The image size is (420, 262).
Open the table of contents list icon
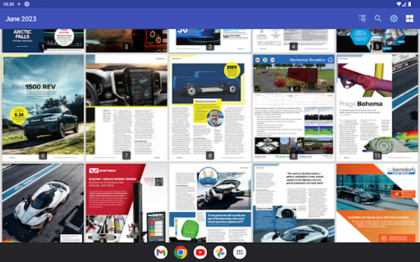(x=362, y=19)
